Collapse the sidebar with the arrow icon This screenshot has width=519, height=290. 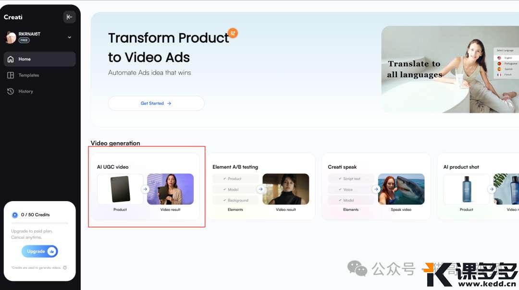(69, 17)
